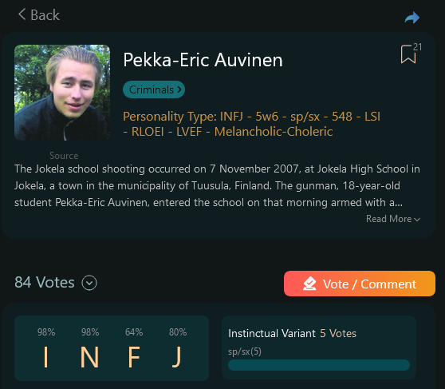Select the letter J at 80%
Screen dimensions: 445x389
(177, 357)
